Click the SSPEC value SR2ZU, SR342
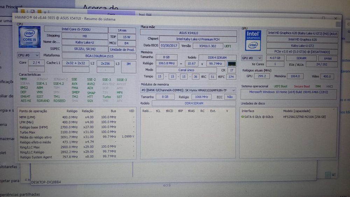 tap(85, 49)
